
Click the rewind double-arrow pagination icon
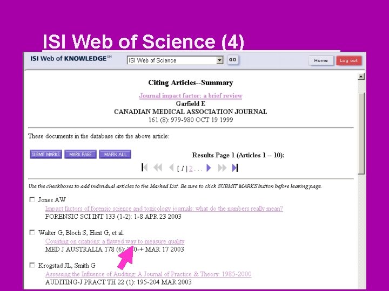158,168
